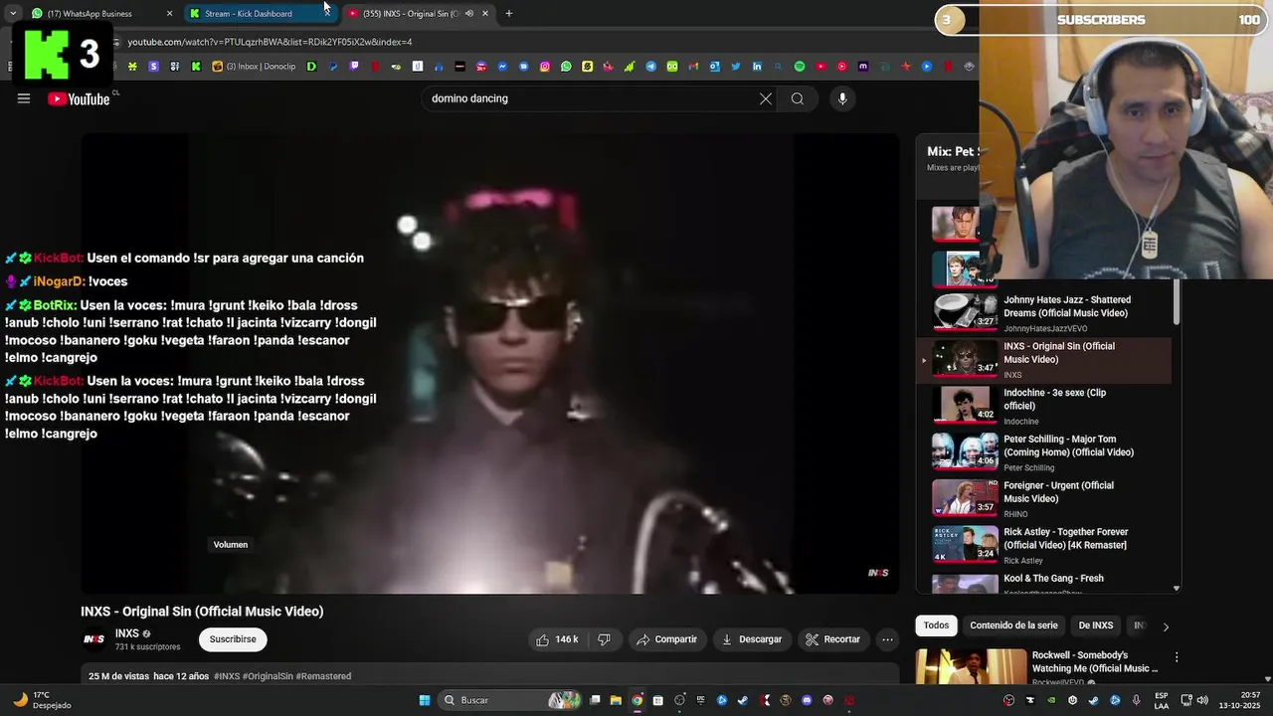The width and height of the screenshot is (1273, 716).
Task: Click the Compartir button
Action: tap(666, 639)
